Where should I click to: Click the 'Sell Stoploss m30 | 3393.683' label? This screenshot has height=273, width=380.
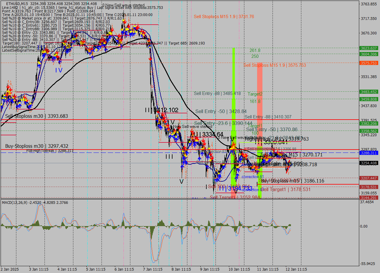(37, 116)
